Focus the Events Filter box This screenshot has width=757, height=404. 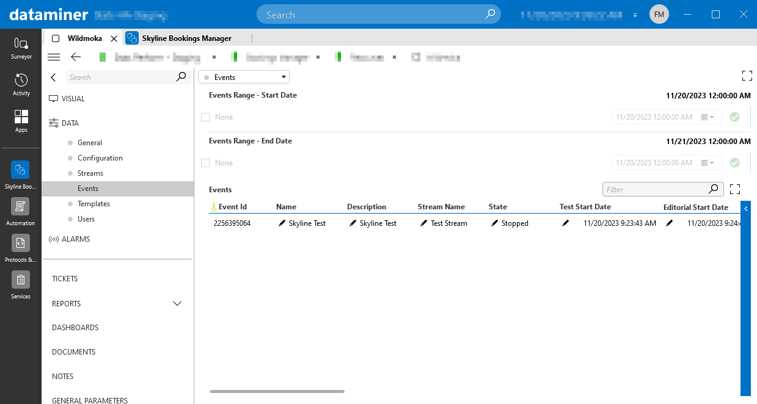(x=663, y=189)
